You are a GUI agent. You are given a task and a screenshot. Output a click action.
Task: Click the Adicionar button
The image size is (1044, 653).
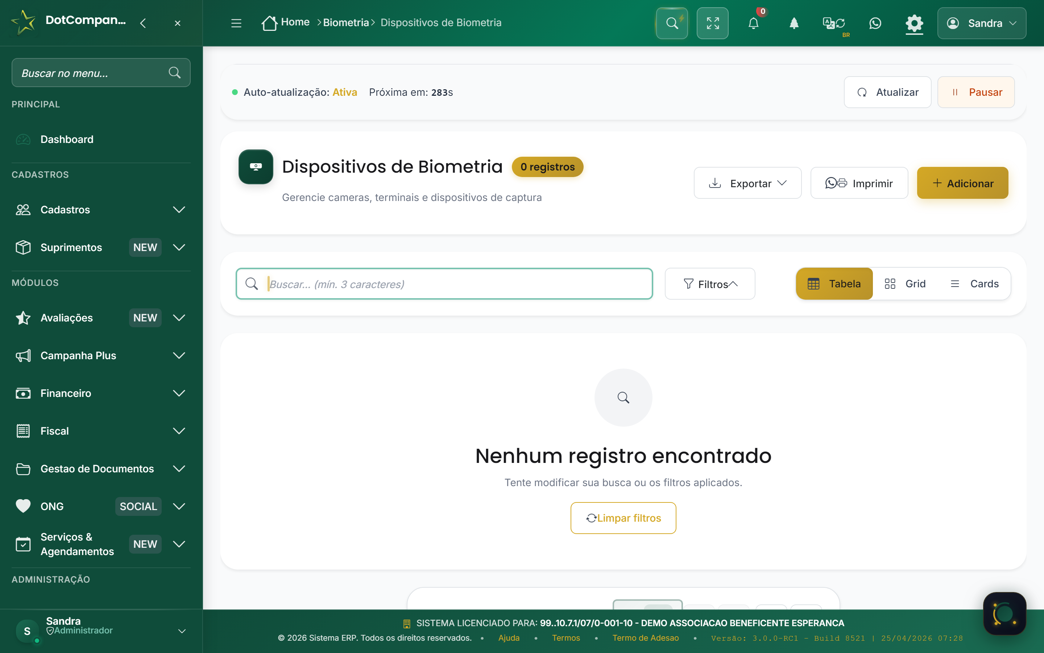[962, 183]
